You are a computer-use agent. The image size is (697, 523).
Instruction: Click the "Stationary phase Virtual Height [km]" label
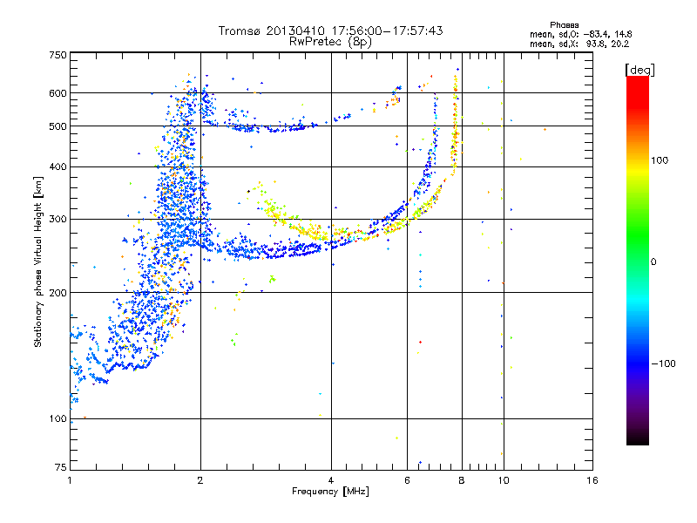click(37, 261)
